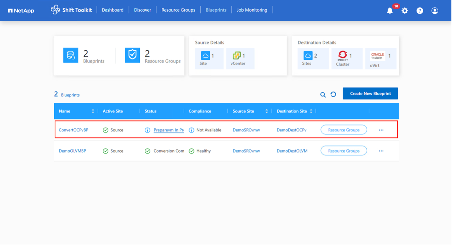Sort blueprints by Name column
Screen dimensions: 453x246
[93, 111]
